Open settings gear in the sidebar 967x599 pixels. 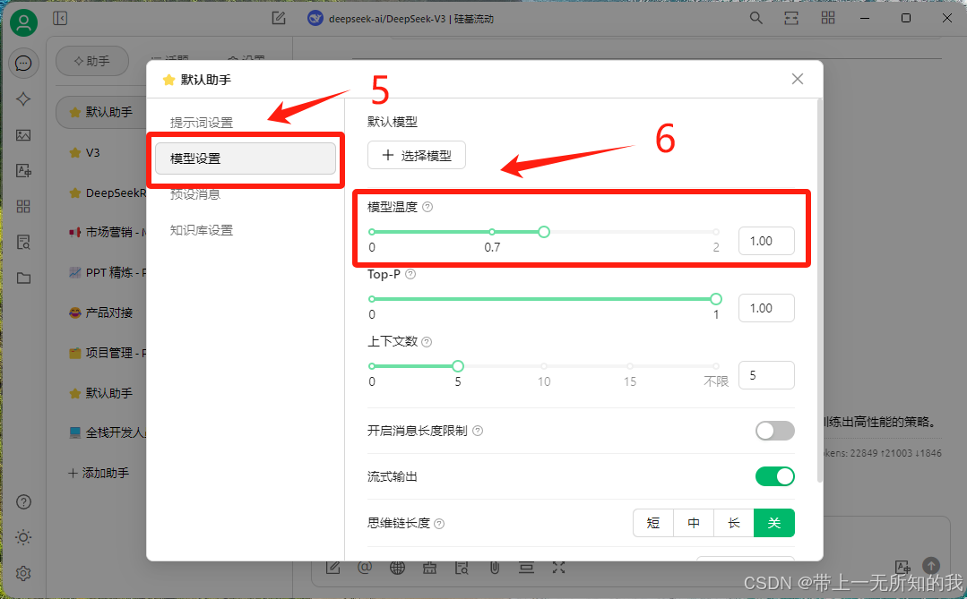[x=23, y=573]
